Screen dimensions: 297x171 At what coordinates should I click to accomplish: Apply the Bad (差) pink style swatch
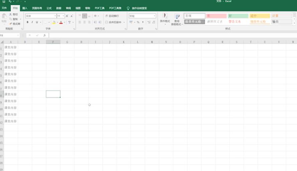(216, 16)
